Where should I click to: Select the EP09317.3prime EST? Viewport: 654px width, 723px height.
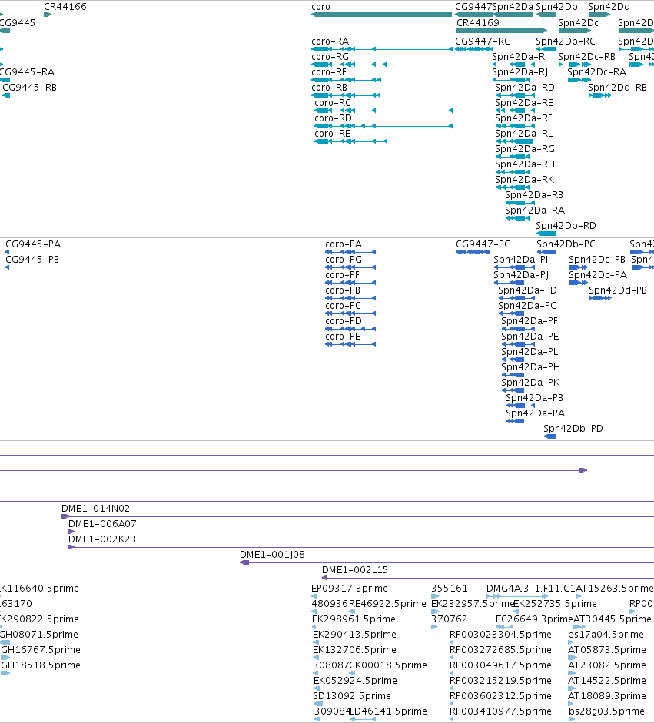click(314, 596)
